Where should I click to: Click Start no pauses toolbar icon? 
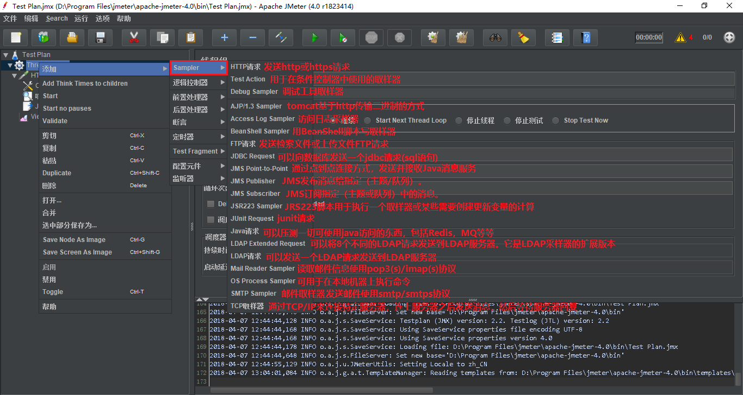pos(343,37)
